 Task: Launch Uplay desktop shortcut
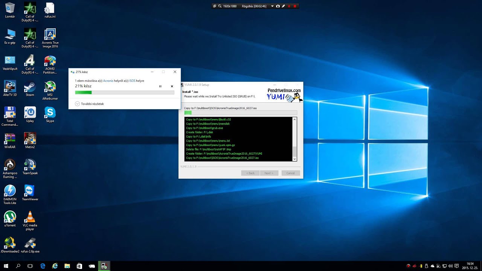click(x=30, y=114)
